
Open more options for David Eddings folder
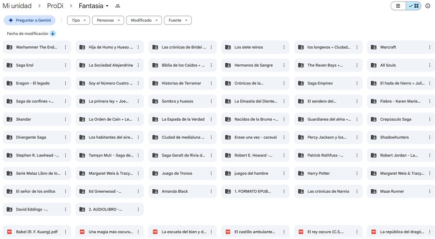pyautogui.click(x=65, y=210)
